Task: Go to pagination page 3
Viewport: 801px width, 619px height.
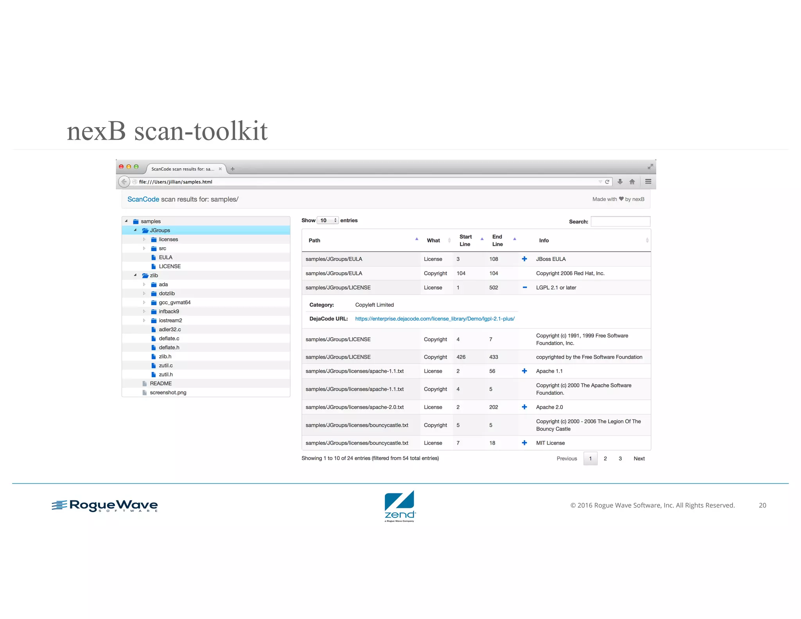Action: (620, 459)
